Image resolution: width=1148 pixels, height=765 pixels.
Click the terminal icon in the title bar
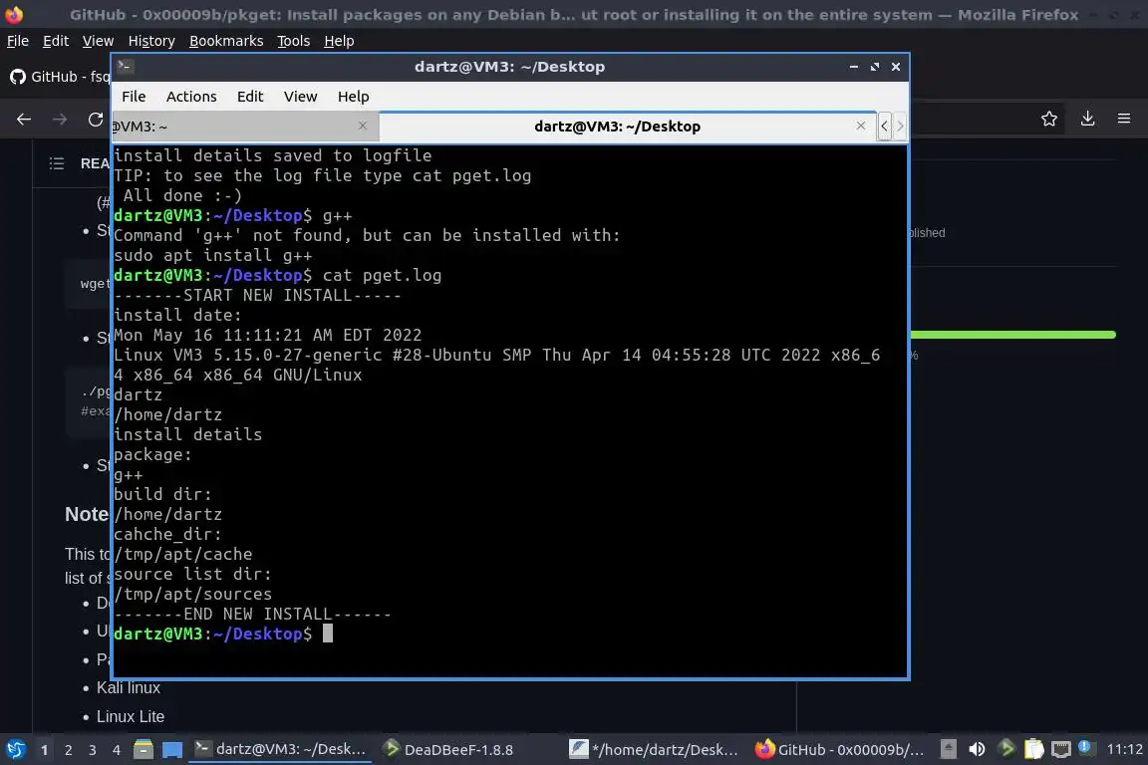[x=125, y=66]
